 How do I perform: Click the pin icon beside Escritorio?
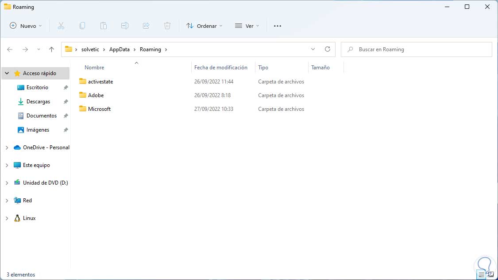tap(66, 87)
